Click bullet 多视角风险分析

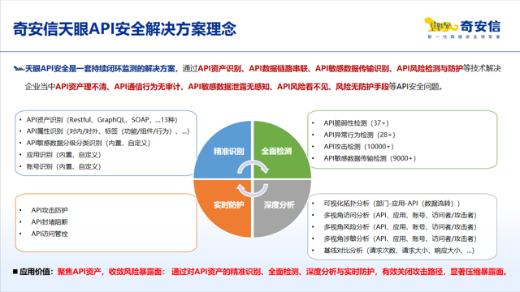[x=401, y=227]
